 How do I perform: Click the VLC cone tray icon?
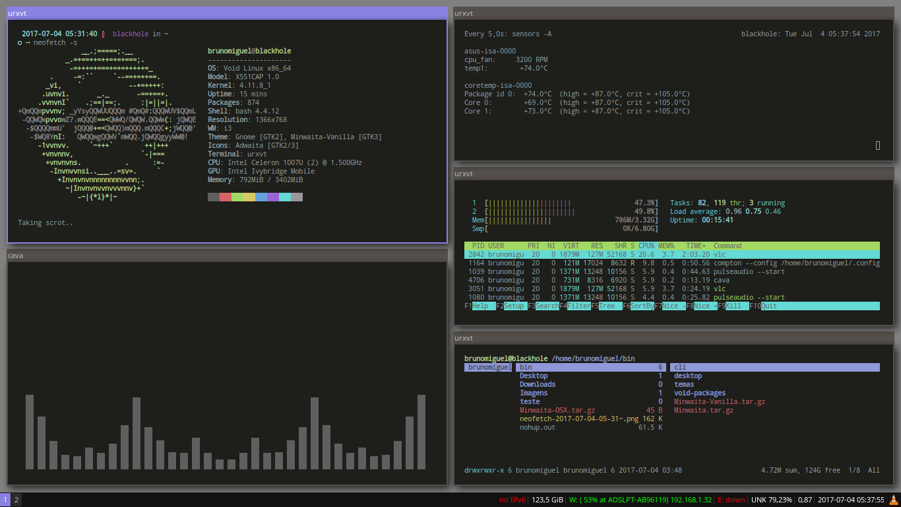[x=894, y=500]
